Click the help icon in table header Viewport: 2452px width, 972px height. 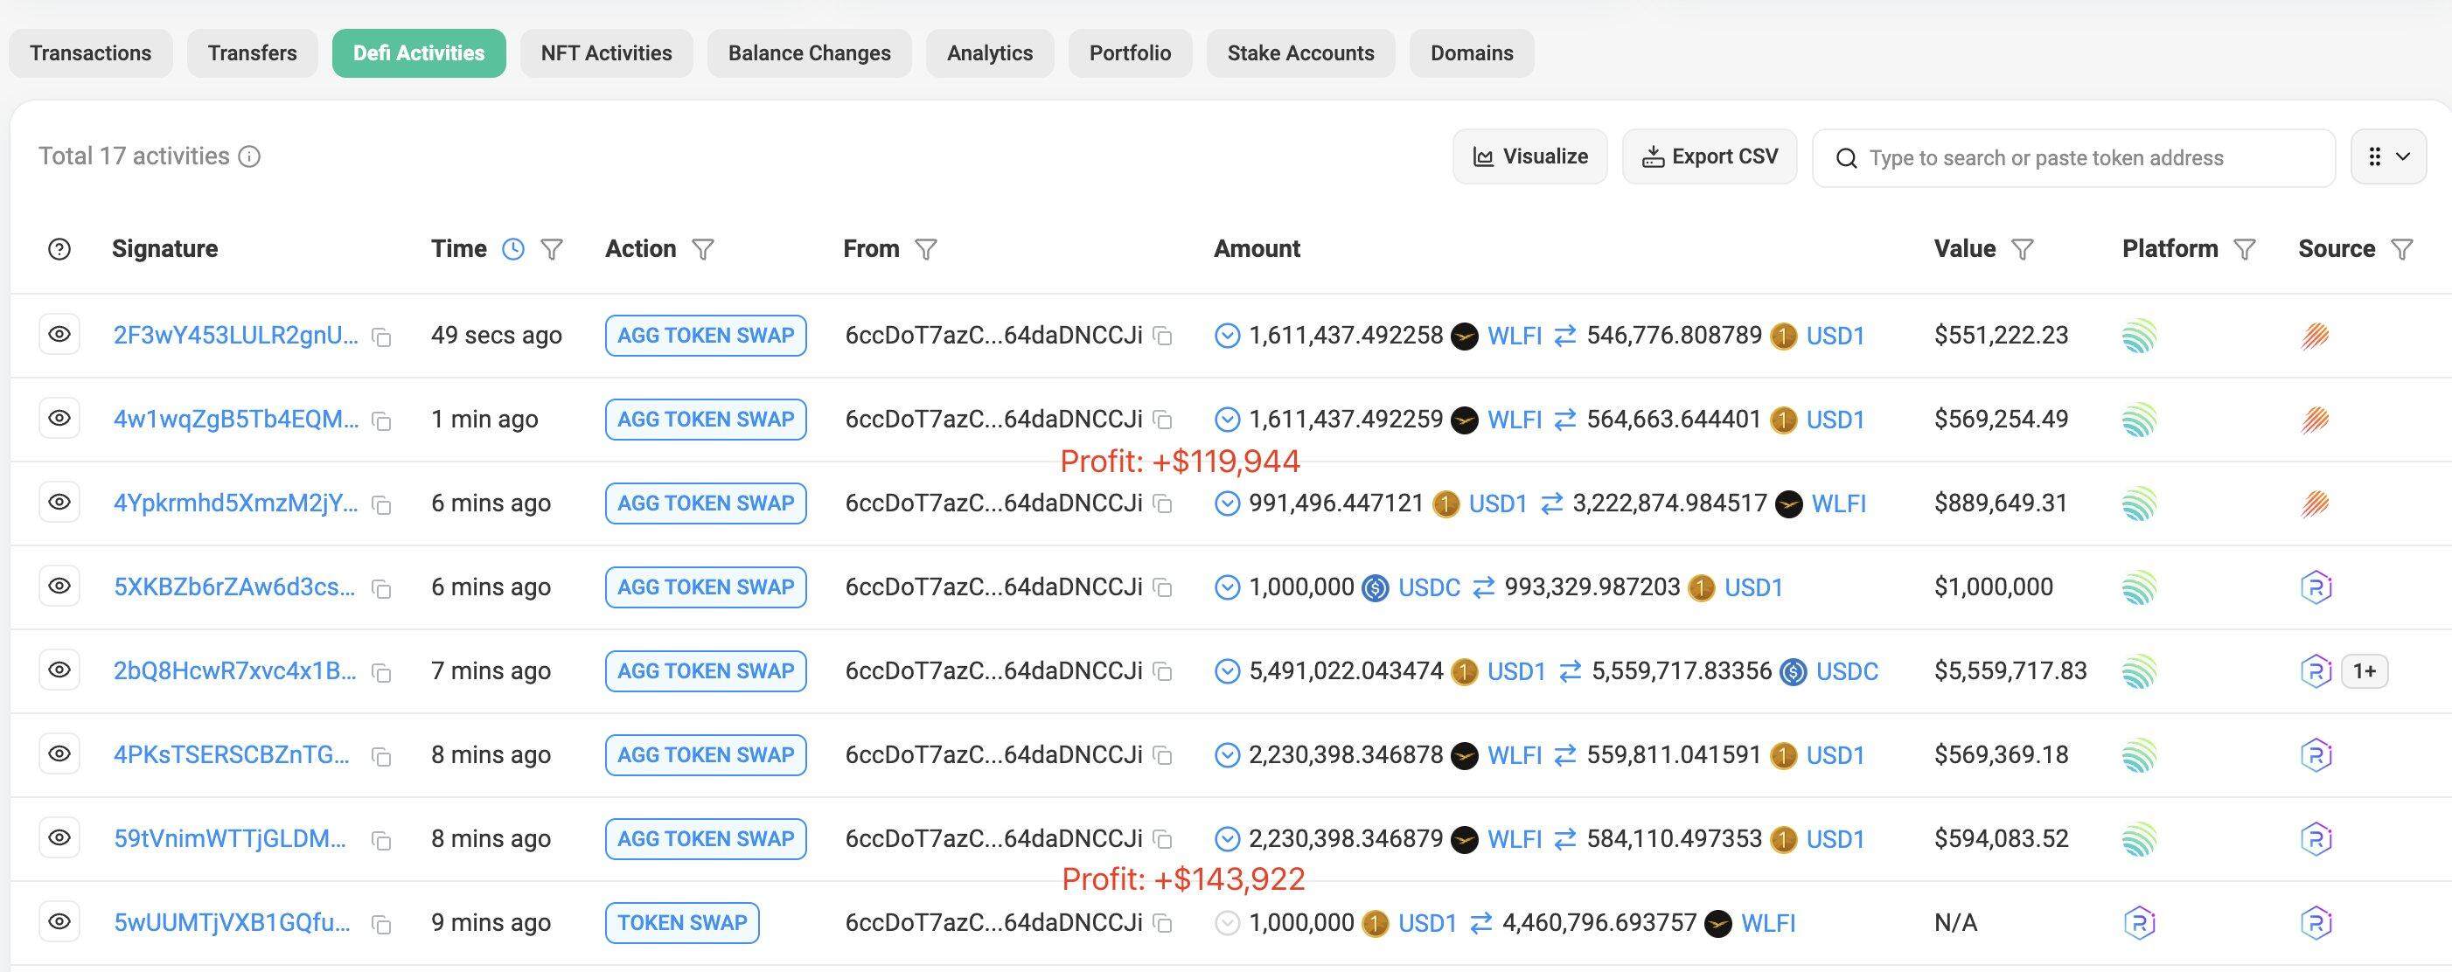pyautogui.click(x=59, y=249)
